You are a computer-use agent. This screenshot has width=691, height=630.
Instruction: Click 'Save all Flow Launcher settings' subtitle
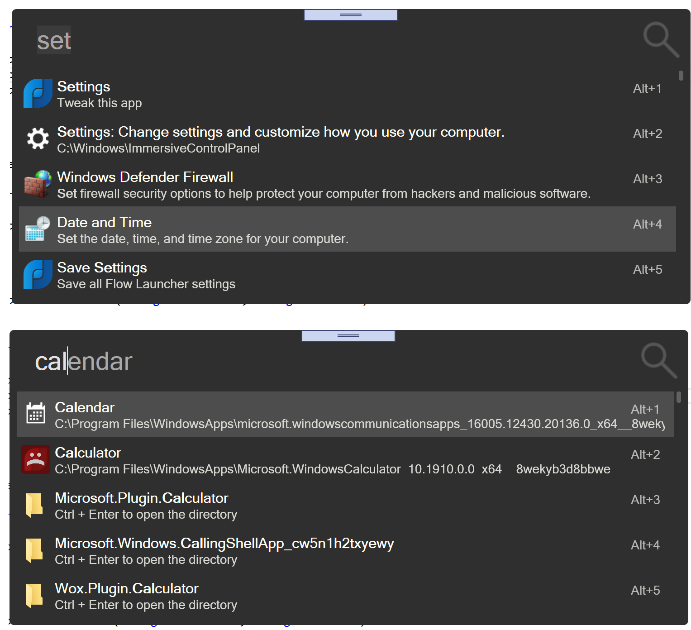click(146, 284)
